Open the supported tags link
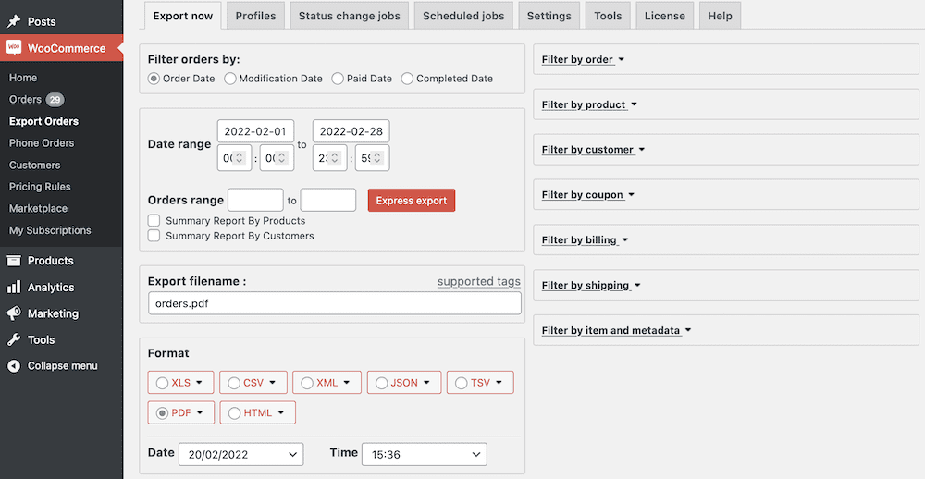The image size is (925, 479). tap(478, 282)
